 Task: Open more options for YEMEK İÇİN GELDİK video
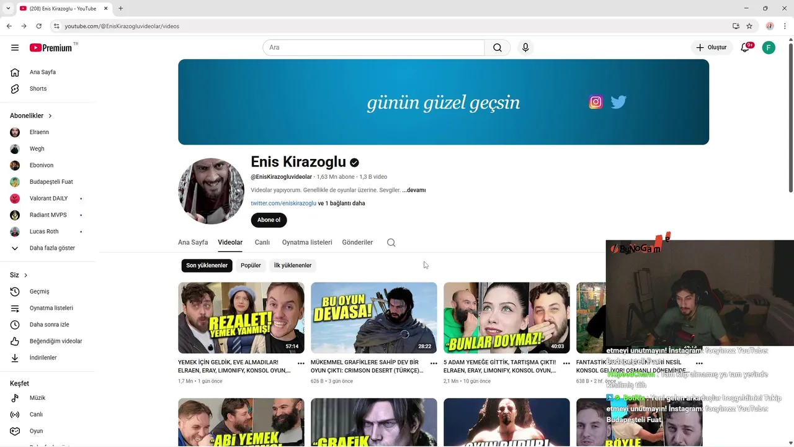301,363
